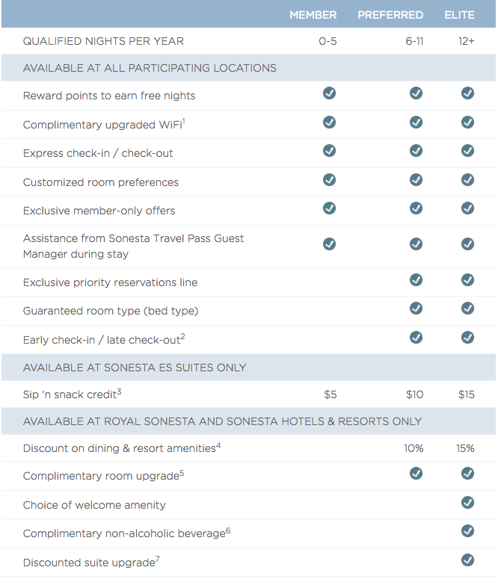This screenshot has width=498, height=579.
Task: Select the PREFERRED column header
Action: pos(390,15)
